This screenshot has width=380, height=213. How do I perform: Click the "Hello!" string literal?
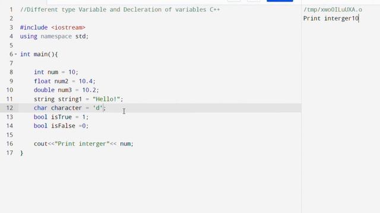106,99
